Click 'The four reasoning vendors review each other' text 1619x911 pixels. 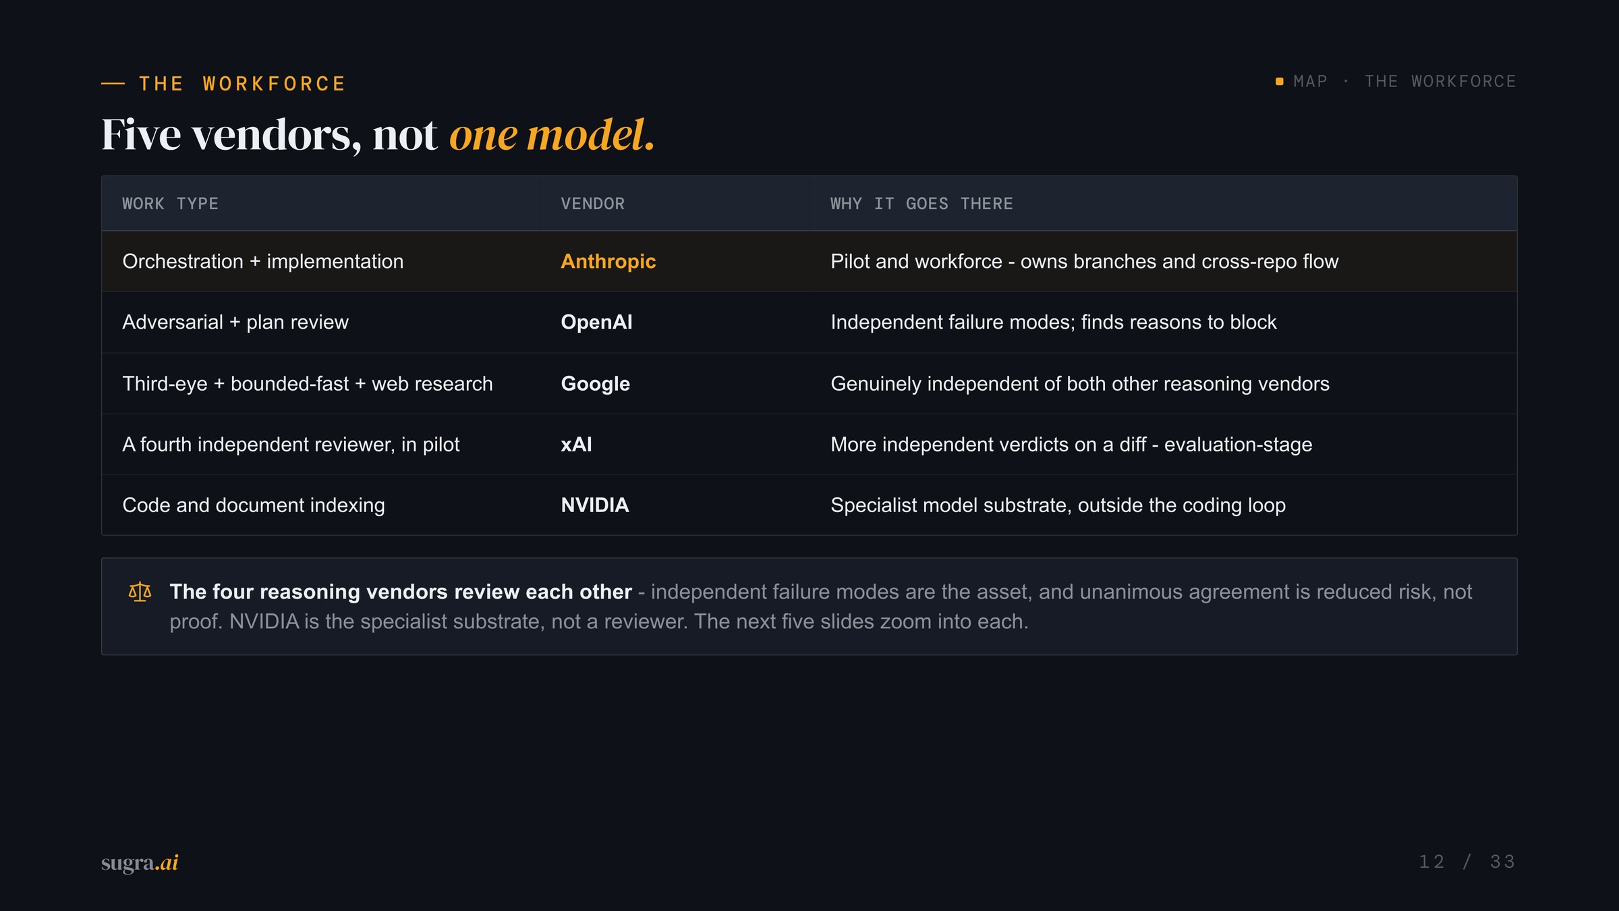pos(401,592)
